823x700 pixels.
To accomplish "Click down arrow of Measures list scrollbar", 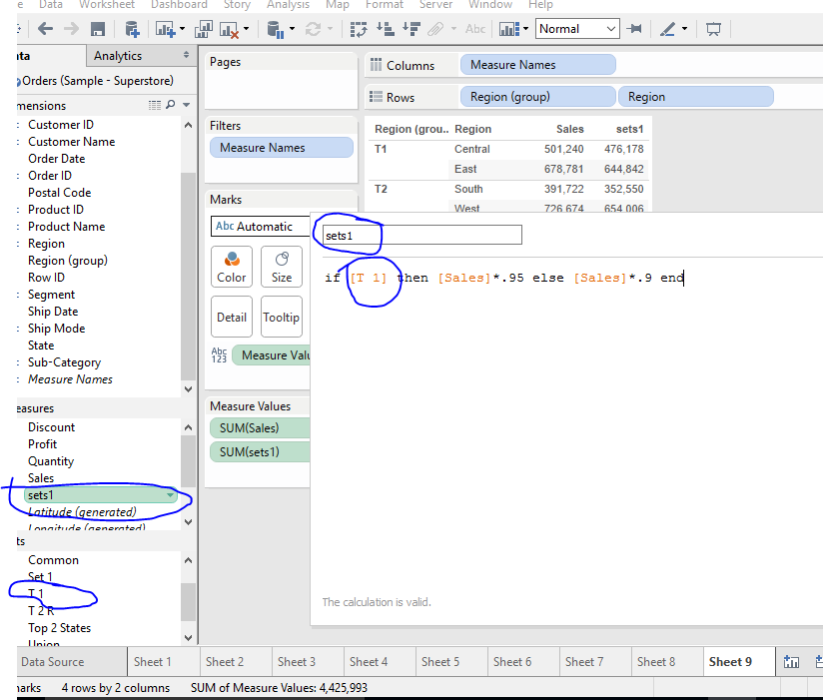I will [189, 522].
